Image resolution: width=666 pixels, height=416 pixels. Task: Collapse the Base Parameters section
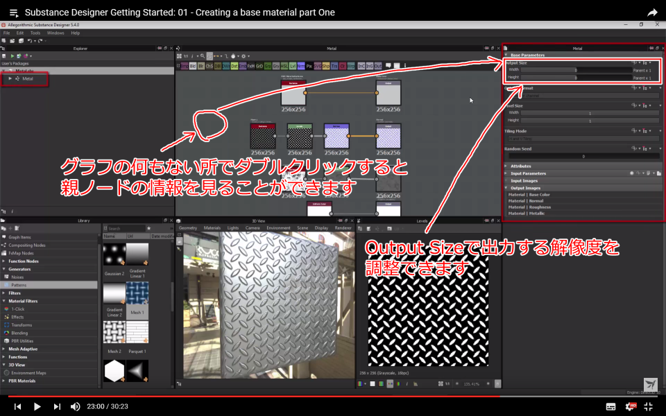click(506, 55)
